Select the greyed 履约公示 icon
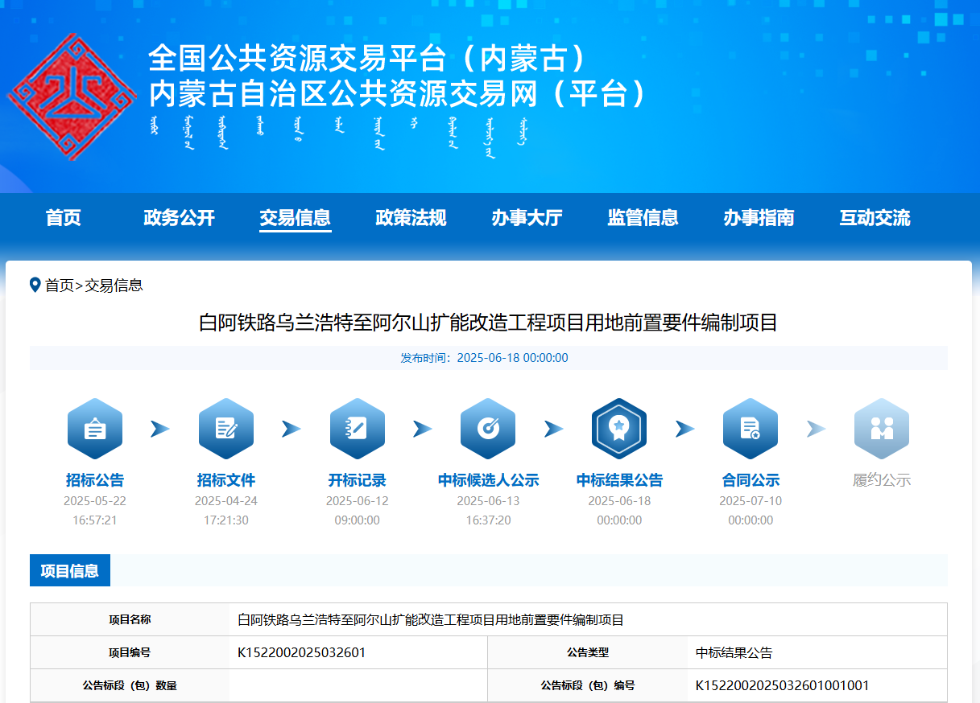The image size is (980, 703). pos(882,429)
